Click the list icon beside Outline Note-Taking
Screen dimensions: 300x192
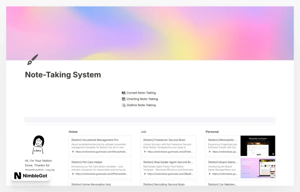(x=123, y=105)
